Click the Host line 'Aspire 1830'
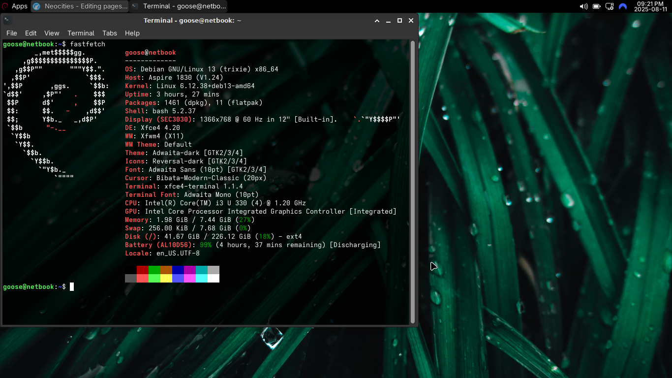The width and height of the screenshot is (672, 378). (174, 78)
